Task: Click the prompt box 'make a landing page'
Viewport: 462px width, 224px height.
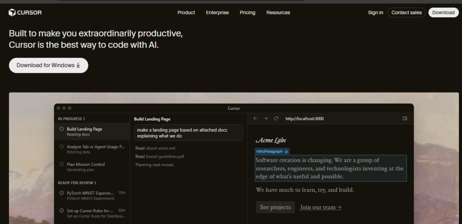Action: coord(189,133)
